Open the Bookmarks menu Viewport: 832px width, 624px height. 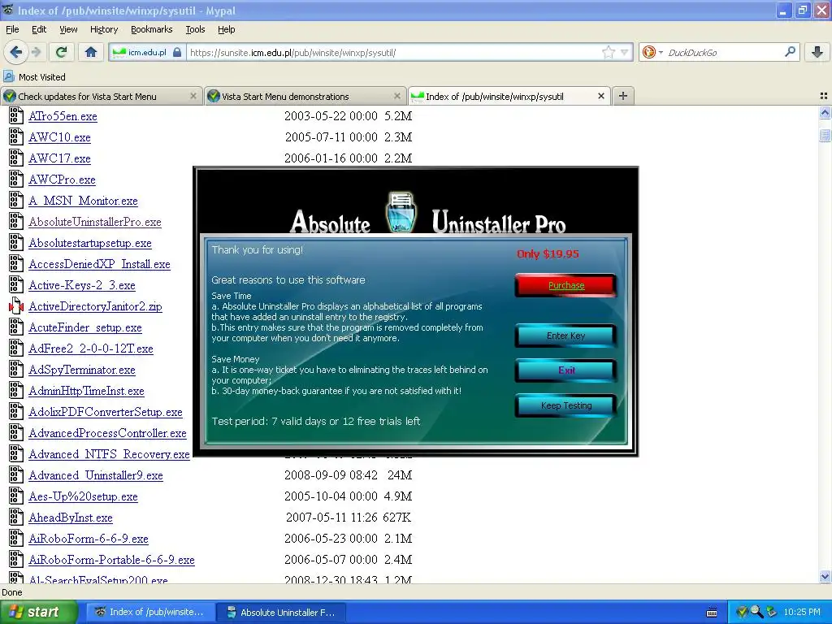(151, 29)
